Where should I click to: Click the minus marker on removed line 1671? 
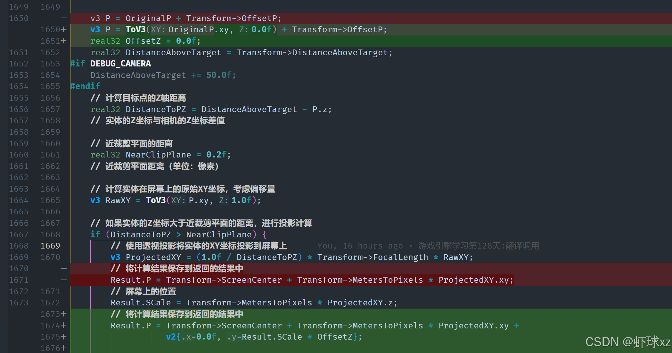63,280
